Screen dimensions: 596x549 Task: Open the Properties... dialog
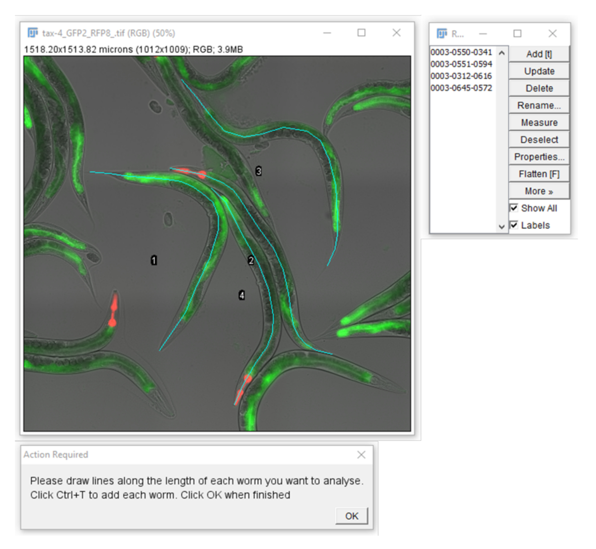pos(539,157)
